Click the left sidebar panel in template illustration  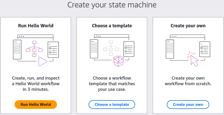point(94,49)
